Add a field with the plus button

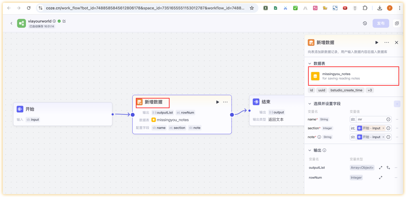(397, 104)
